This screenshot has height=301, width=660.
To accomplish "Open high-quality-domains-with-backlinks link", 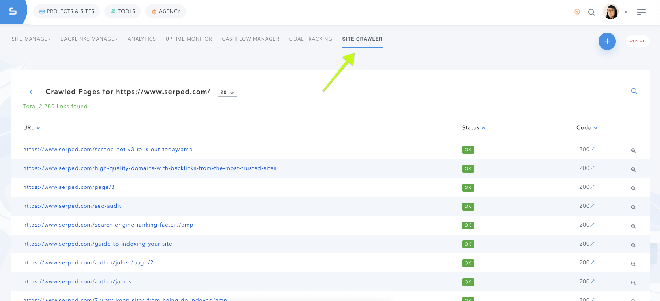I will pos(150,168).
